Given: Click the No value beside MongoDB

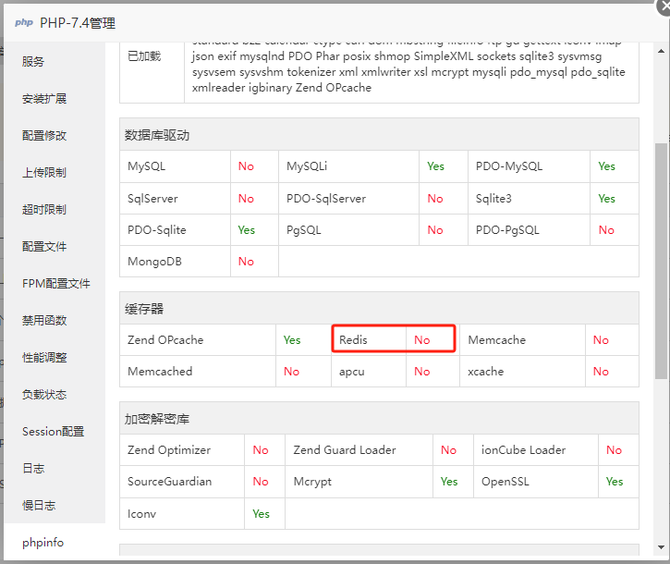Looking at the screenshot, I should click(x=246, y=262).
